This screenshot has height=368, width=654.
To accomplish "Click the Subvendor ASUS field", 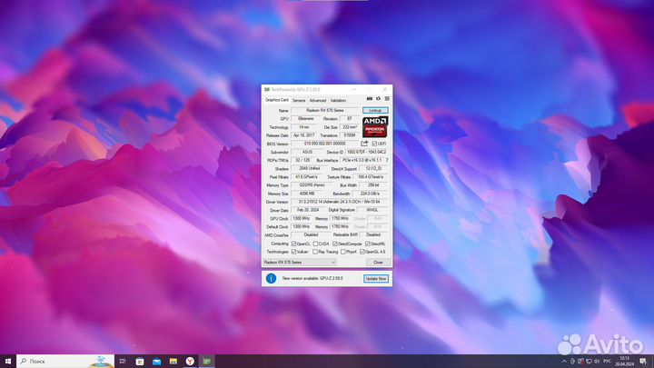I will click(307, 152).
